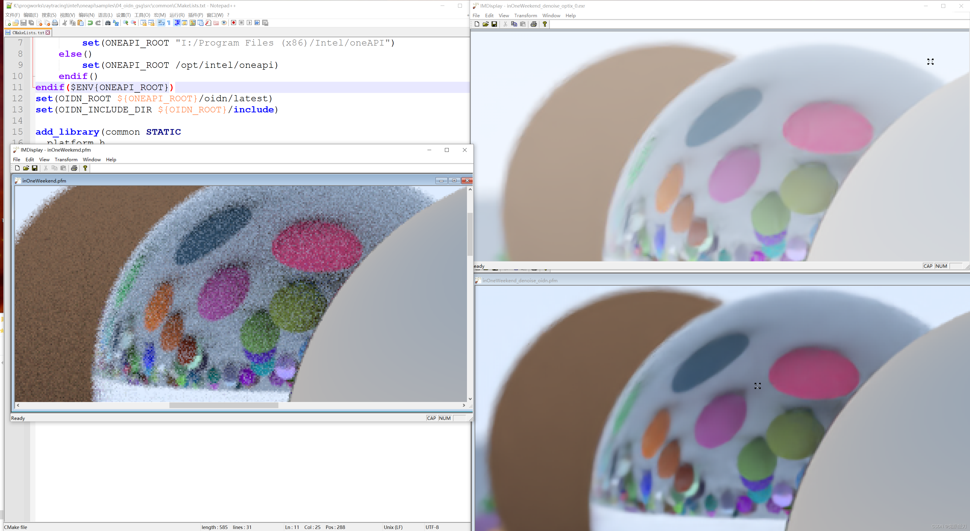
Task: Click the Undo arrow in Notepad++ toolbar
Action: [x=90, y=23]
